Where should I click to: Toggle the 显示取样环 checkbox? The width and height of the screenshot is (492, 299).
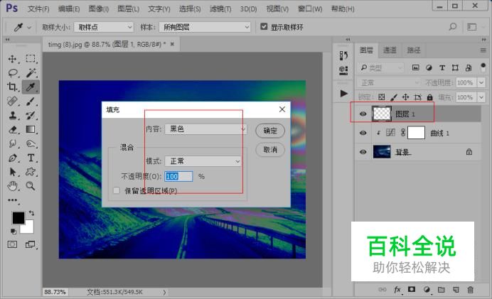point(264,27)
